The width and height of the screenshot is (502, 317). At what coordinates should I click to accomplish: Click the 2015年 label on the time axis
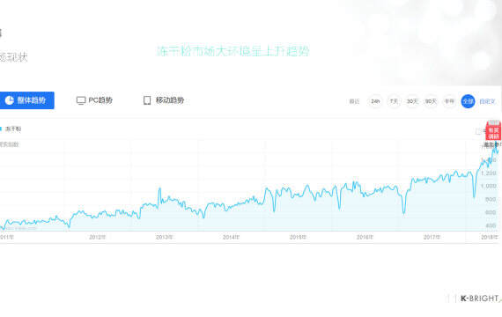(298, 237)
